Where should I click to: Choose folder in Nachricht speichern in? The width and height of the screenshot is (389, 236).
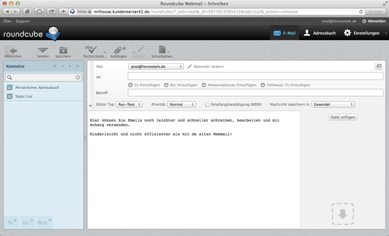333,104
